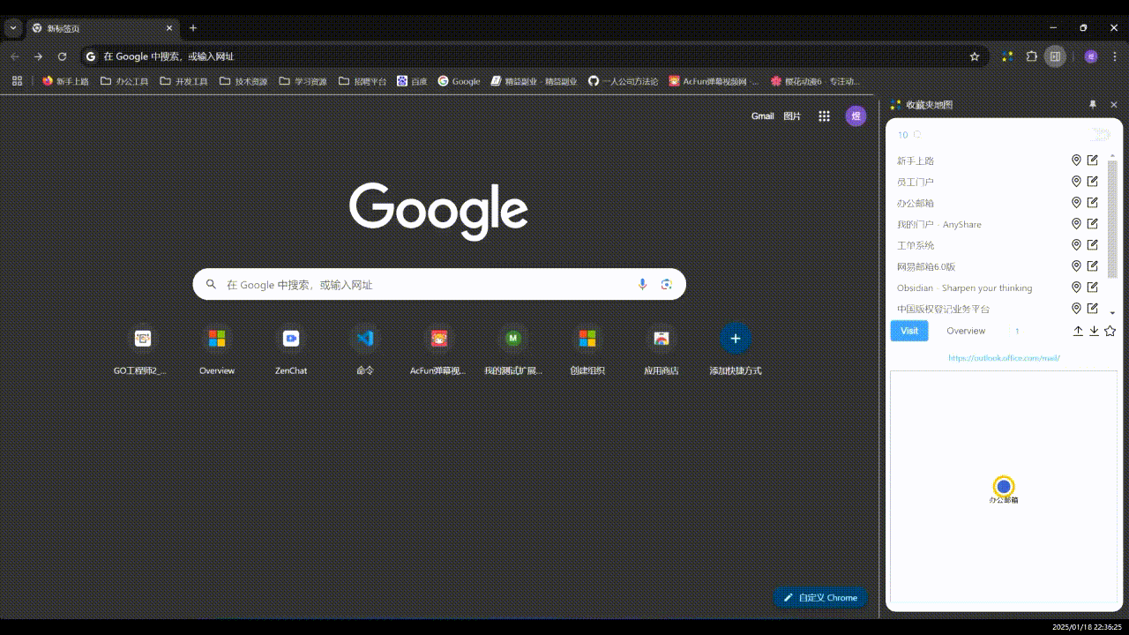Image resolution: width=1129 pixels, height=635 pixels.
Task: Locate 我的门户 - AnyShare with pin icon
Action: click(1076, 224)
